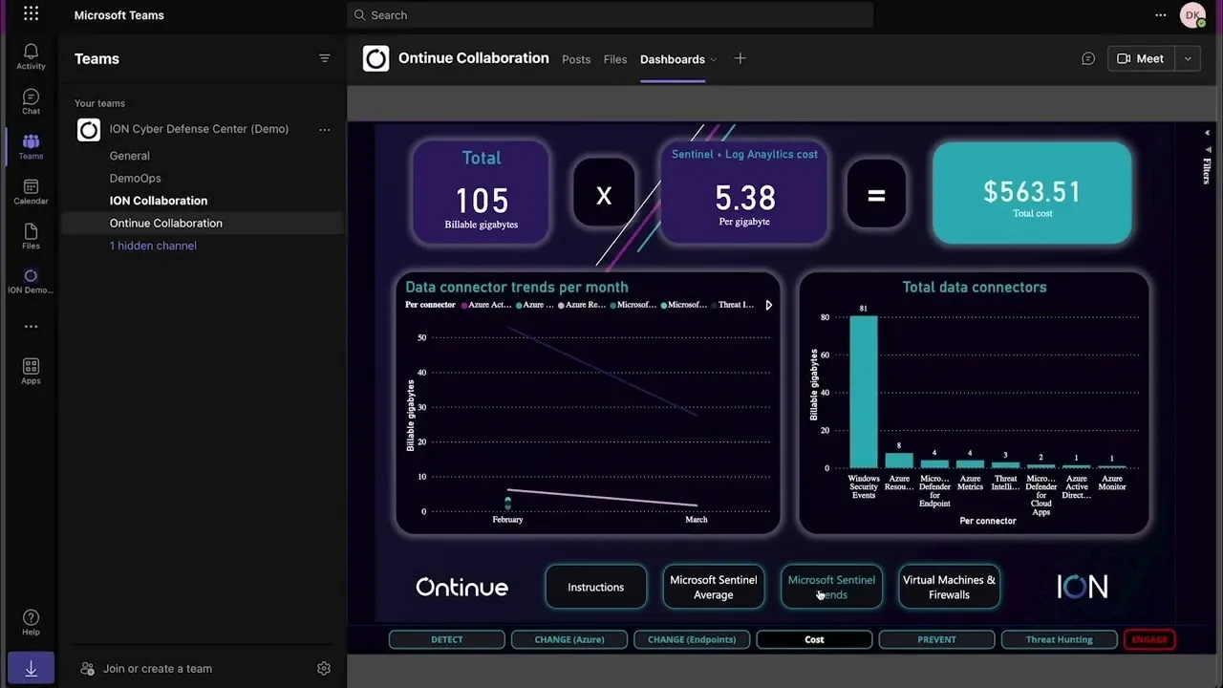Image resolution: width=1223 pixels, height=688 pixels.
Task: Open the app launcher waffle icon
Action: (x=31, y=14)
